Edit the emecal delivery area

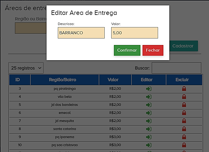[x=148, y=113]
